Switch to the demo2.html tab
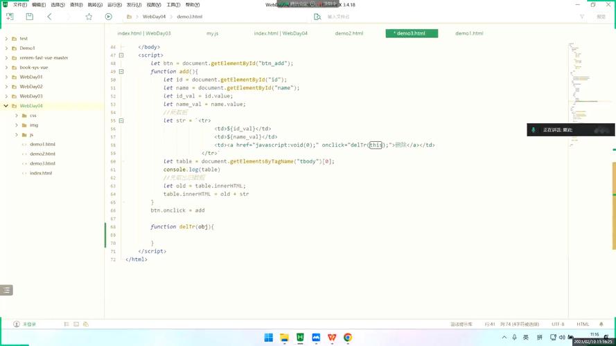The image size is (616, 346). point(349,33)
